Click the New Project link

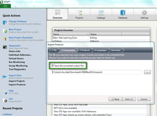click(x=15, y=29)
